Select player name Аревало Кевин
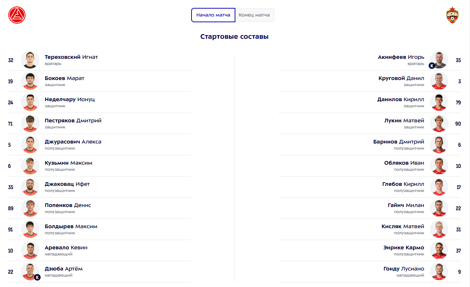 [x=66, y=248]
